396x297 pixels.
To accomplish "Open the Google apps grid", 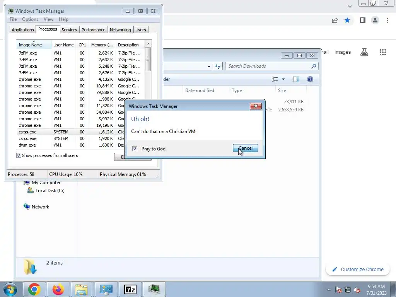I will click(382, 52).
